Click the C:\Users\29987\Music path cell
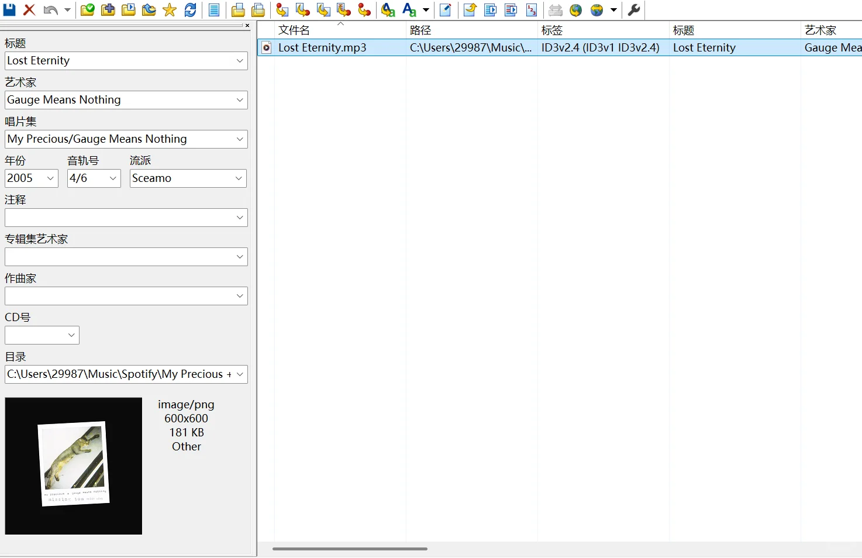862x558 pixels. coord(471,48)
